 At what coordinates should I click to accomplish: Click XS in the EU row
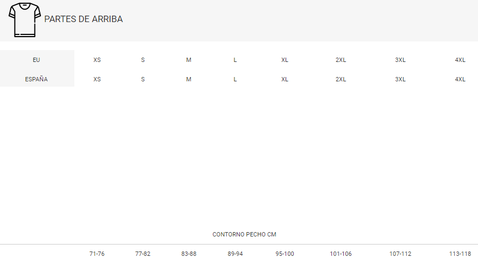click(97, 60)
